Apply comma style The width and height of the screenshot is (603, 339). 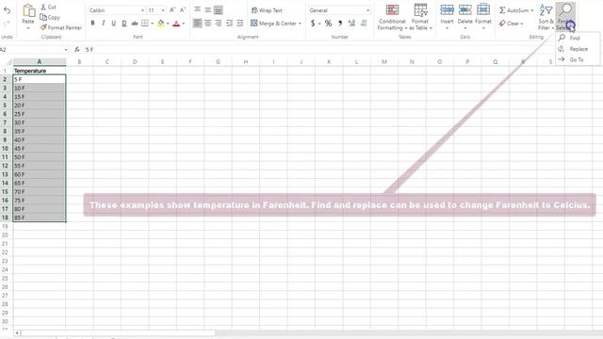click(340, 24)
